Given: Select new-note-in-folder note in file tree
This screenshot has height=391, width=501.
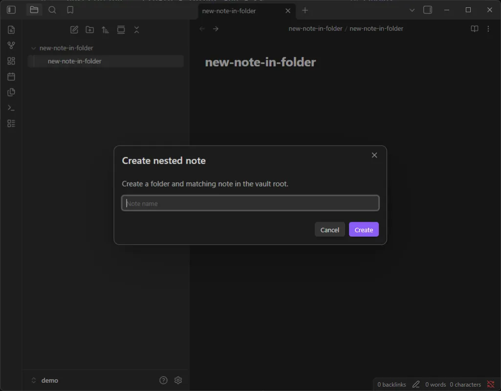Looking at the screenshot, I should click(106, 61).
